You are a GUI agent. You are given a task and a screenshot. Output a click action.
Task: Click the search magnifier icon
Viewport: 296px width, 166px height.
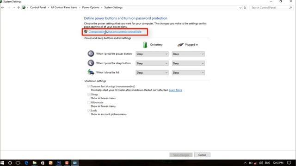click(x=290, y=8)
